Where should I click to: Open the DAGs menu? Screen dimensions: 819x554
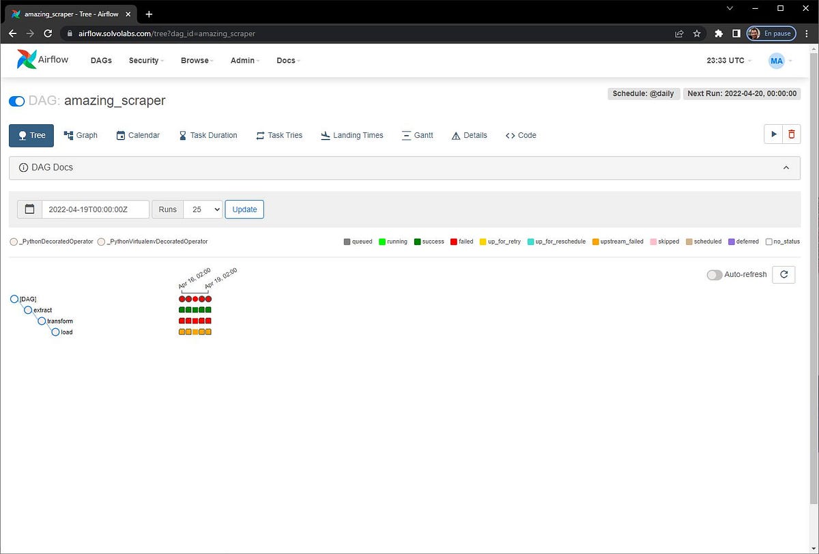(x=101, y=60)
